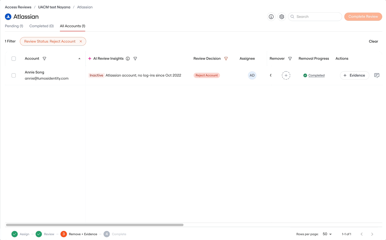Select all accounts with the header checkbox
The height and width of the screenshot is (240, 386).
[14, 59]
